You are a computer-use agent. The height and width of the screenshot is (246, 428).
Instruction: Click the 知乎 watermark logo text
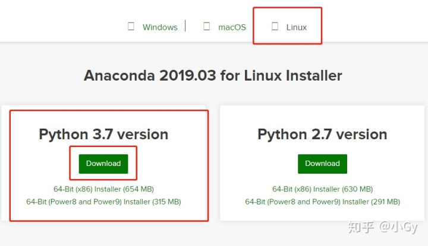tap(361, 227)
